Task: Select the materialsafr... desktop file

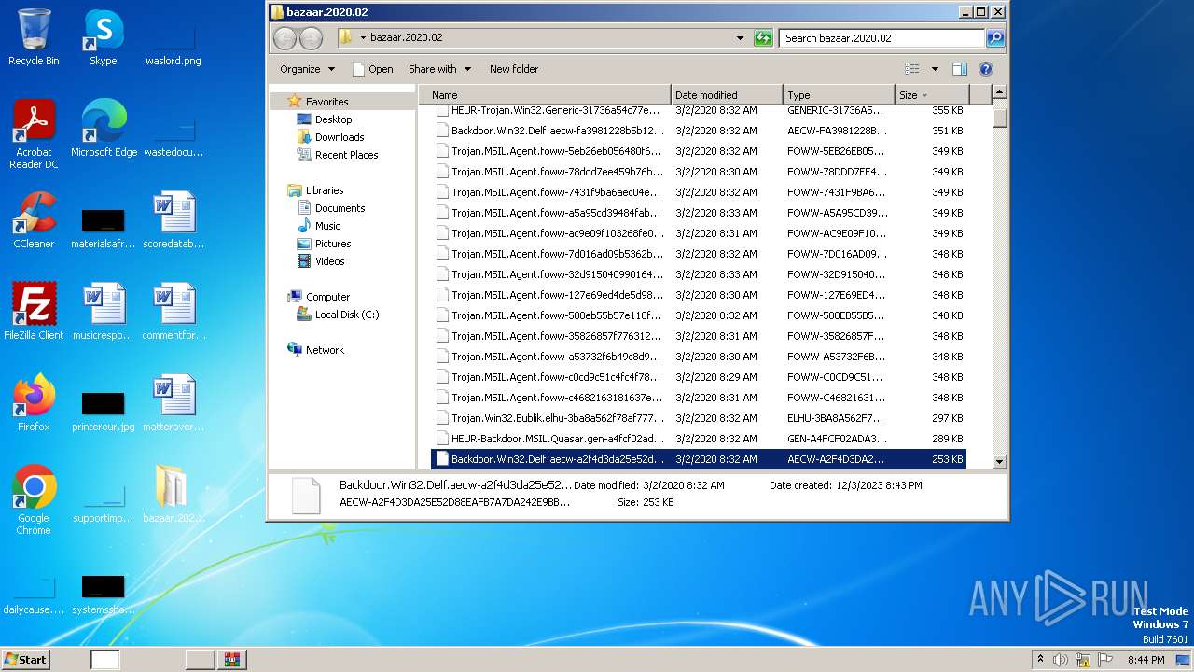Action: (x=104, y=229)
